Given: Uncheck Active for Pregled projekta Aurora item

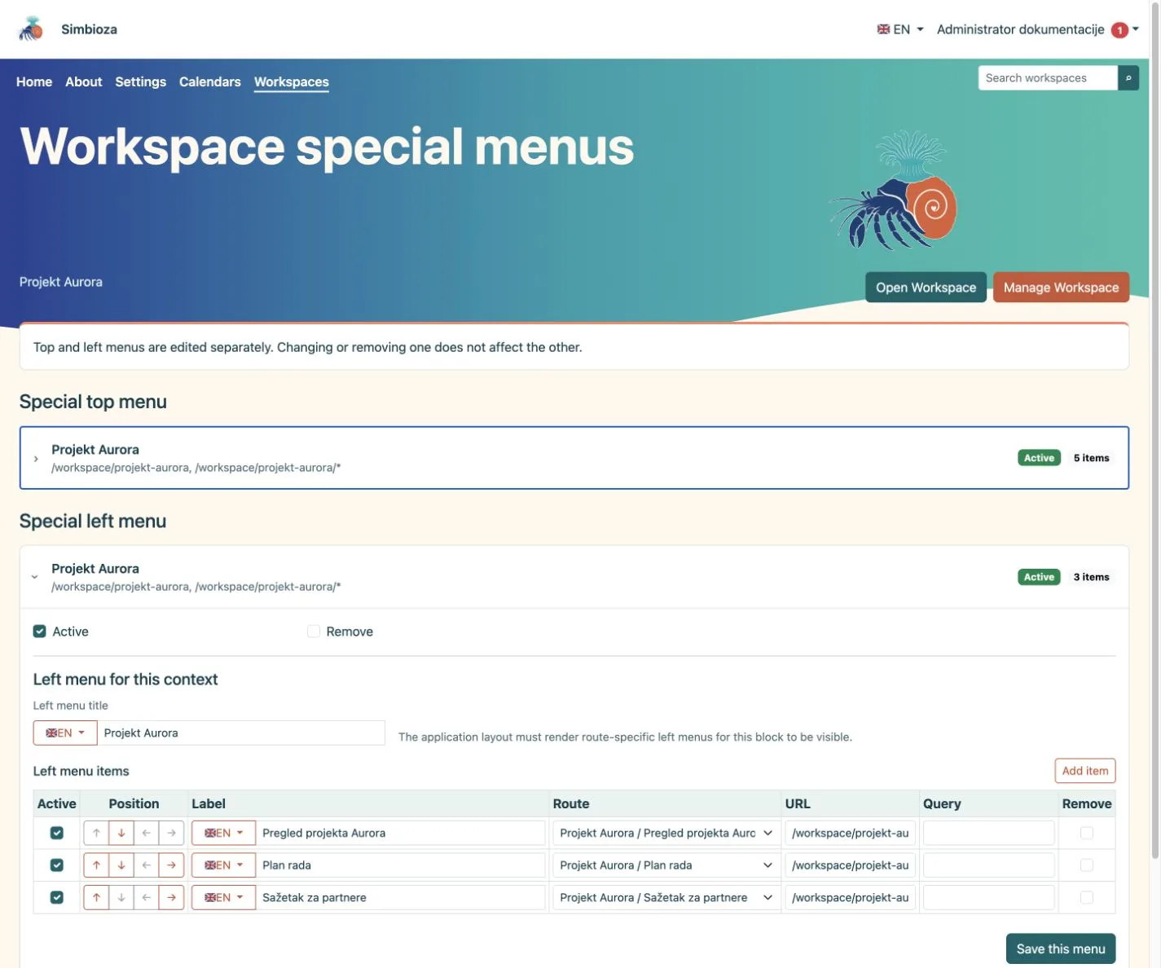Looking at the screenshot, I should pos(57,833).
